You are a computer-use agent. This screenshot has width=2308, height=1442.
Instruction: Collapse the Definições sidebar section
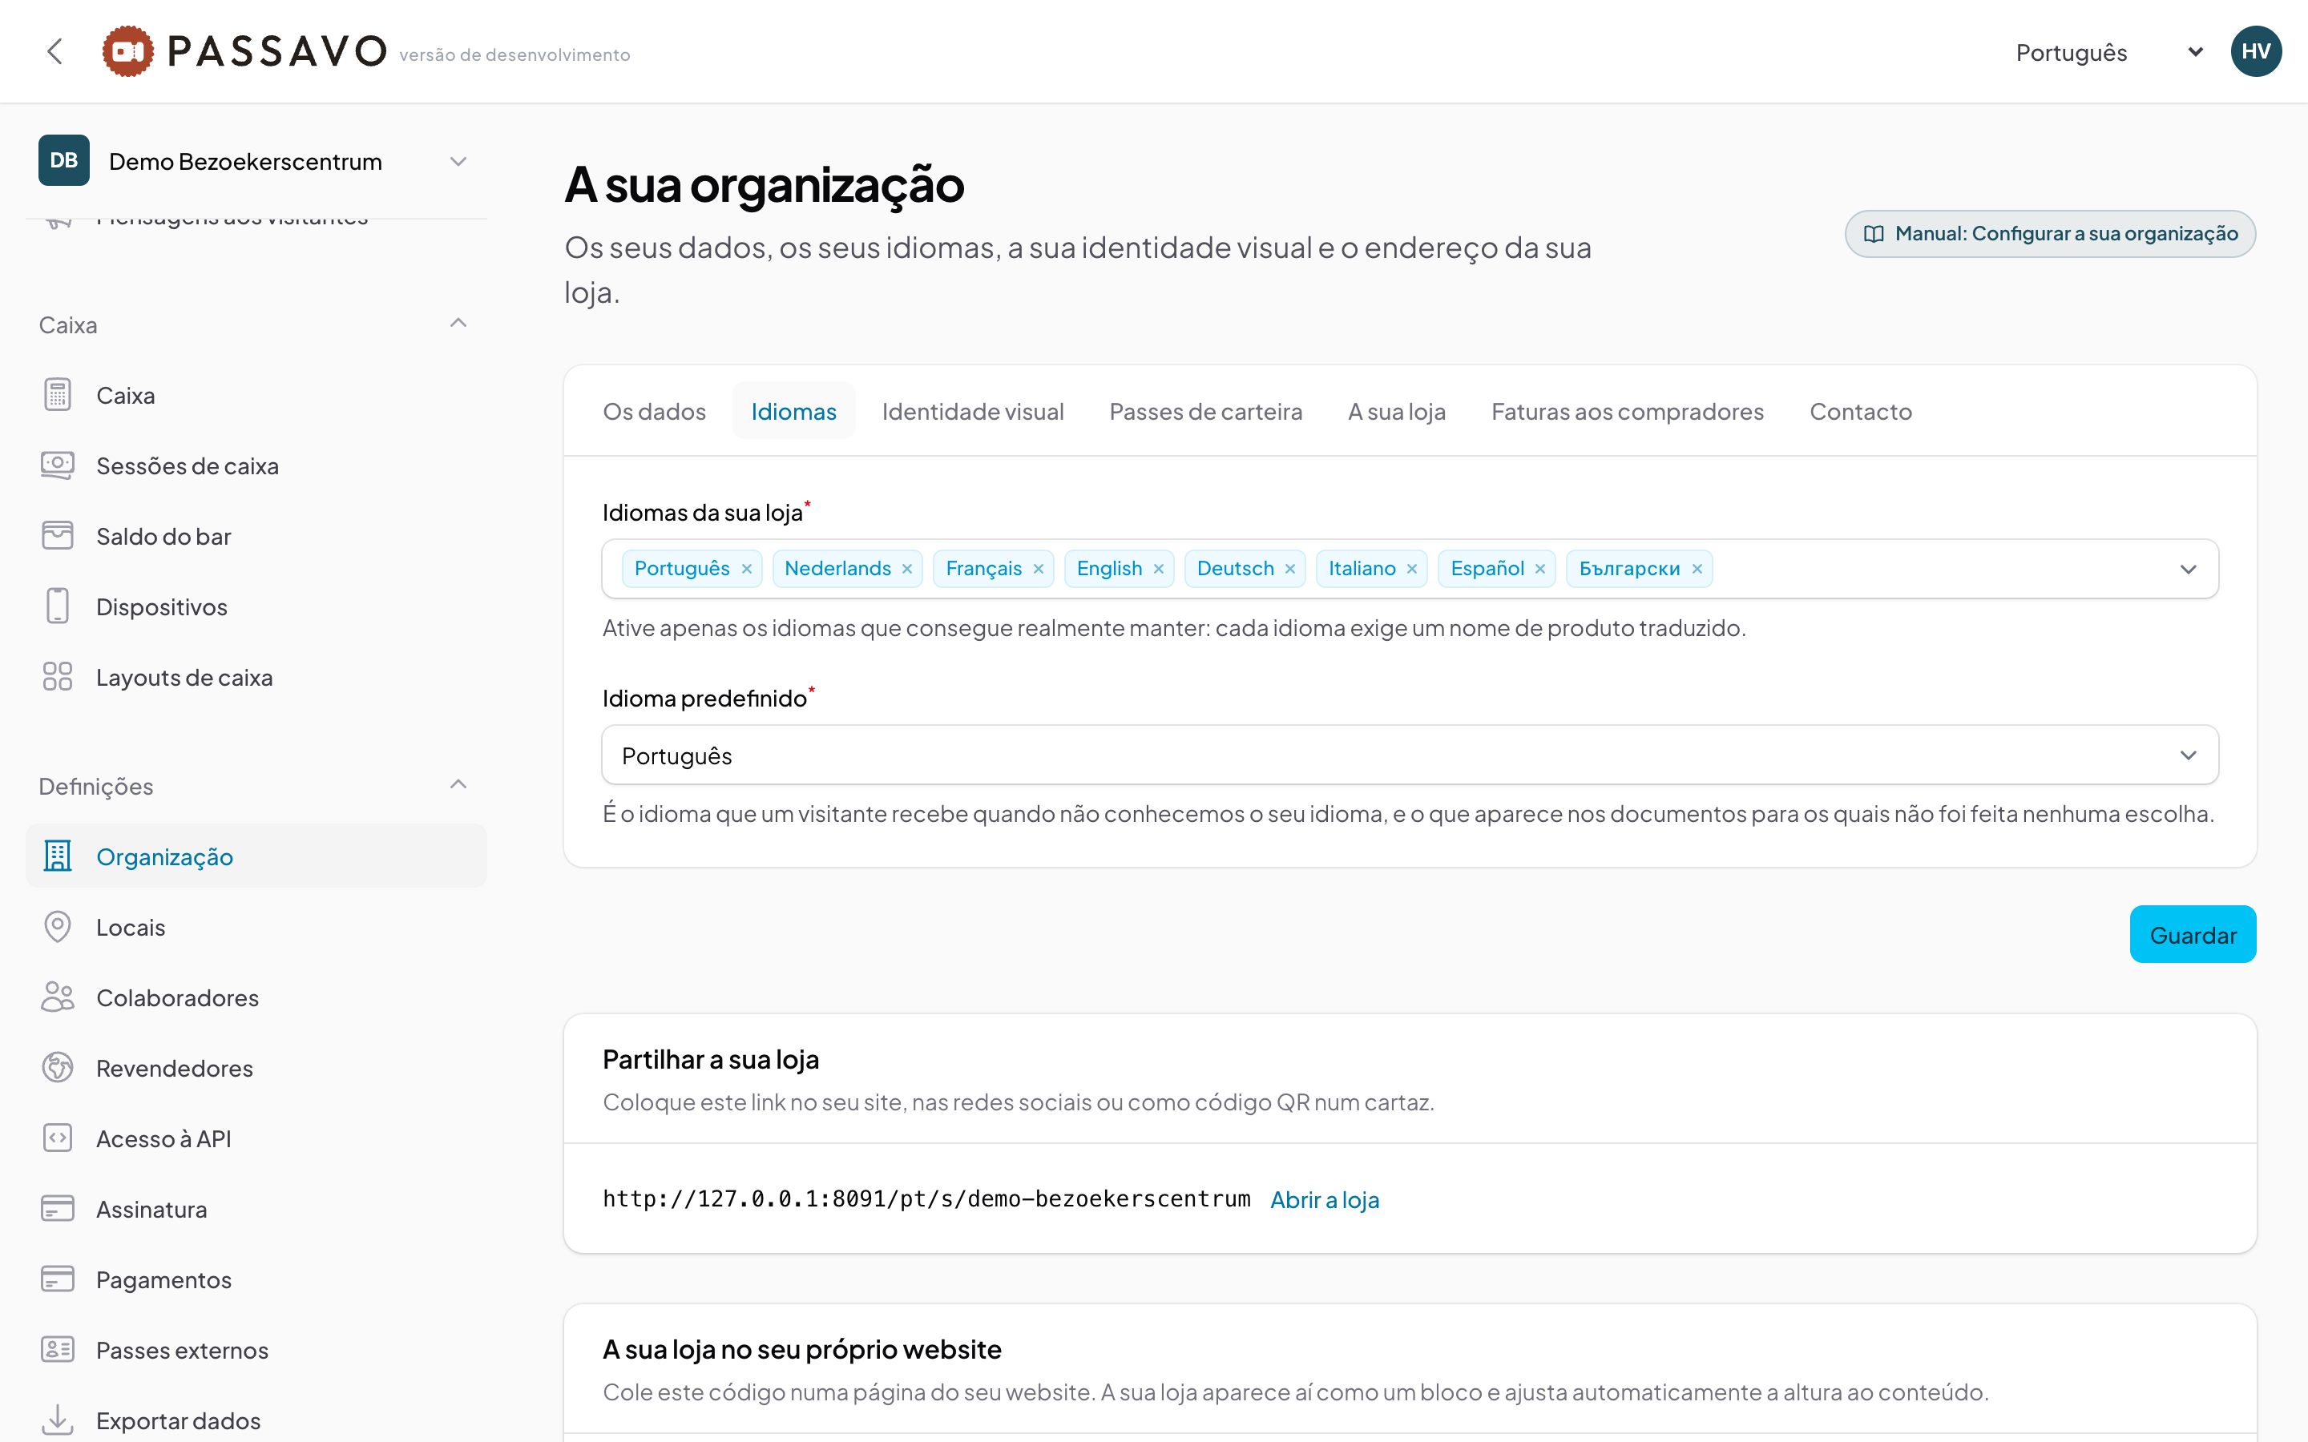458,785
